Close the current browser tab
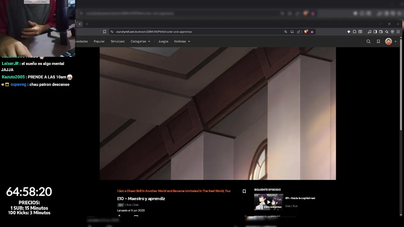Image resolution: width=404 pixels, height=227 pixels. [x=80, y=24]
